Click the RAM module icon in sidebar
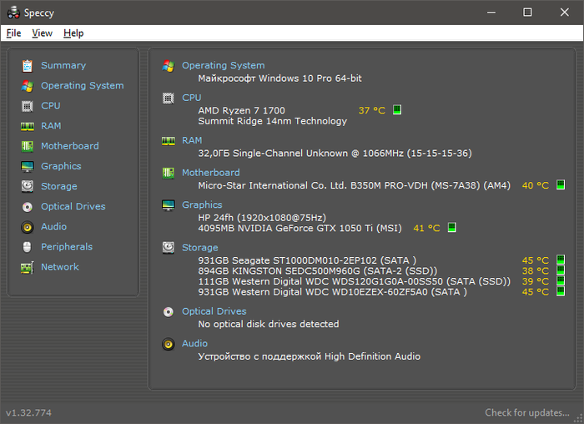 tap(28, 126)
